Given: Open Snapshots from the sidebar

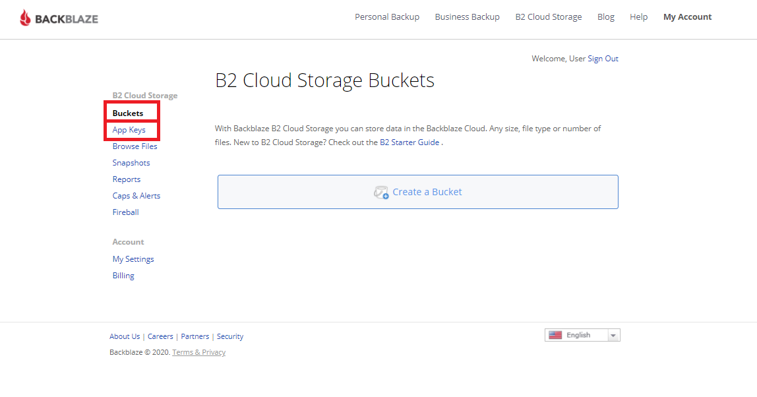Looking at the screenshot, I should coord(131,163).
